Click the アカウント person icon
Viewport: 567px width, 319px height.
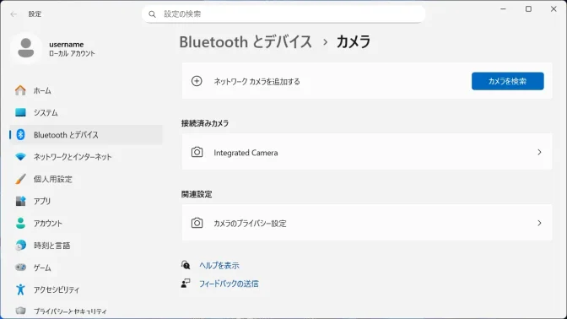click(20, 223)
